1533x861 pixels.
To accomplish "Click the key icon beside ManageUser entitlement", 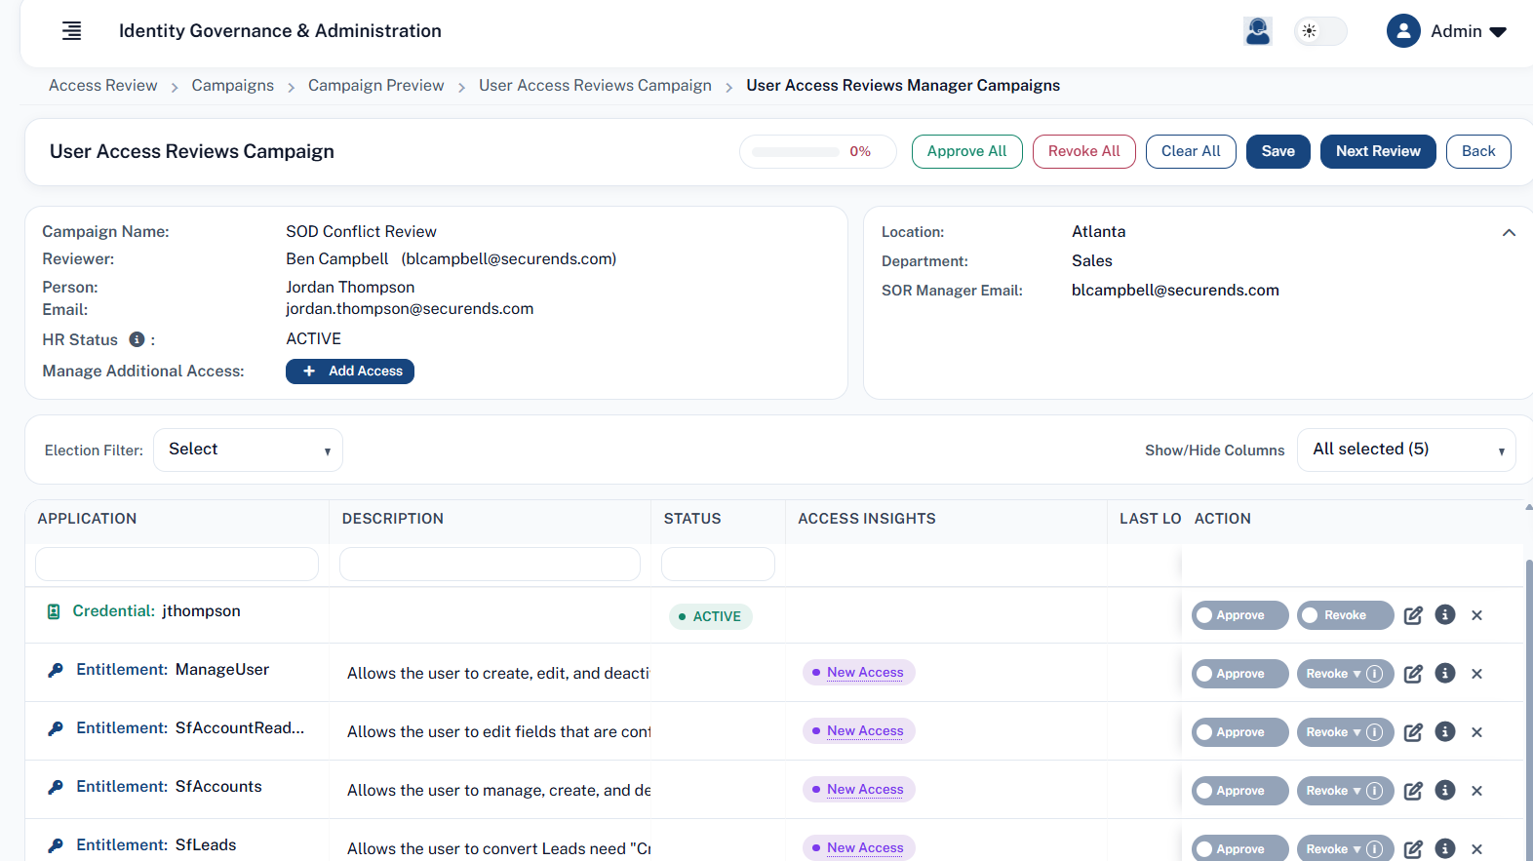I will point(56,670).
